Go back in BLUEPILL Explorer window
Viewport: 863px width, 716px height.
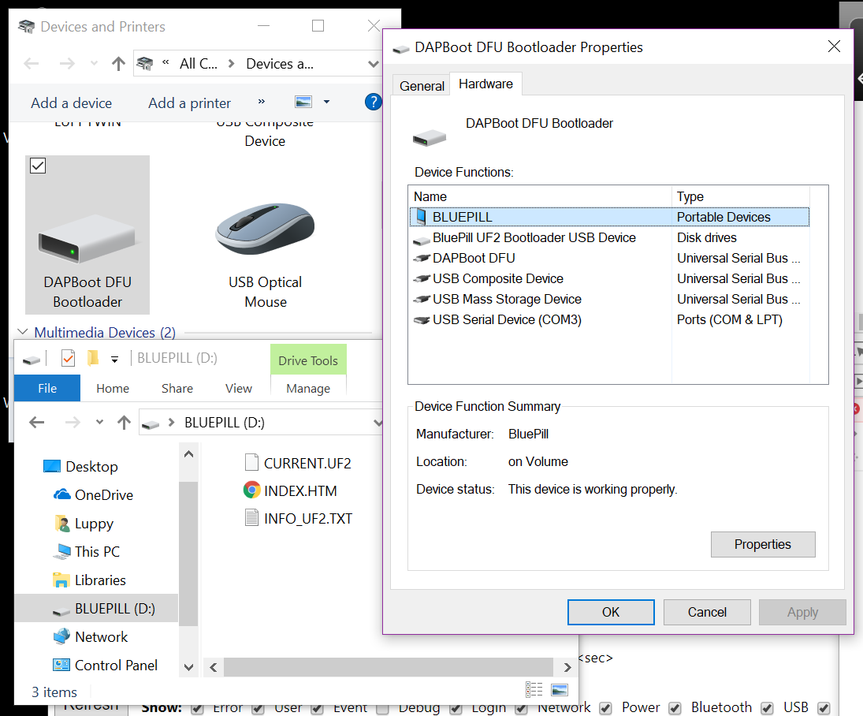pyautogui.click(x=37, y=423)
